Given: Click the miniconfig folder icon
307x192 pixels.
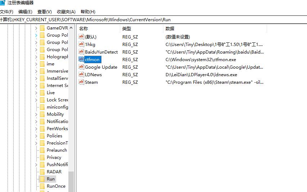Looking at the screenshot, I should coord(42,107).
